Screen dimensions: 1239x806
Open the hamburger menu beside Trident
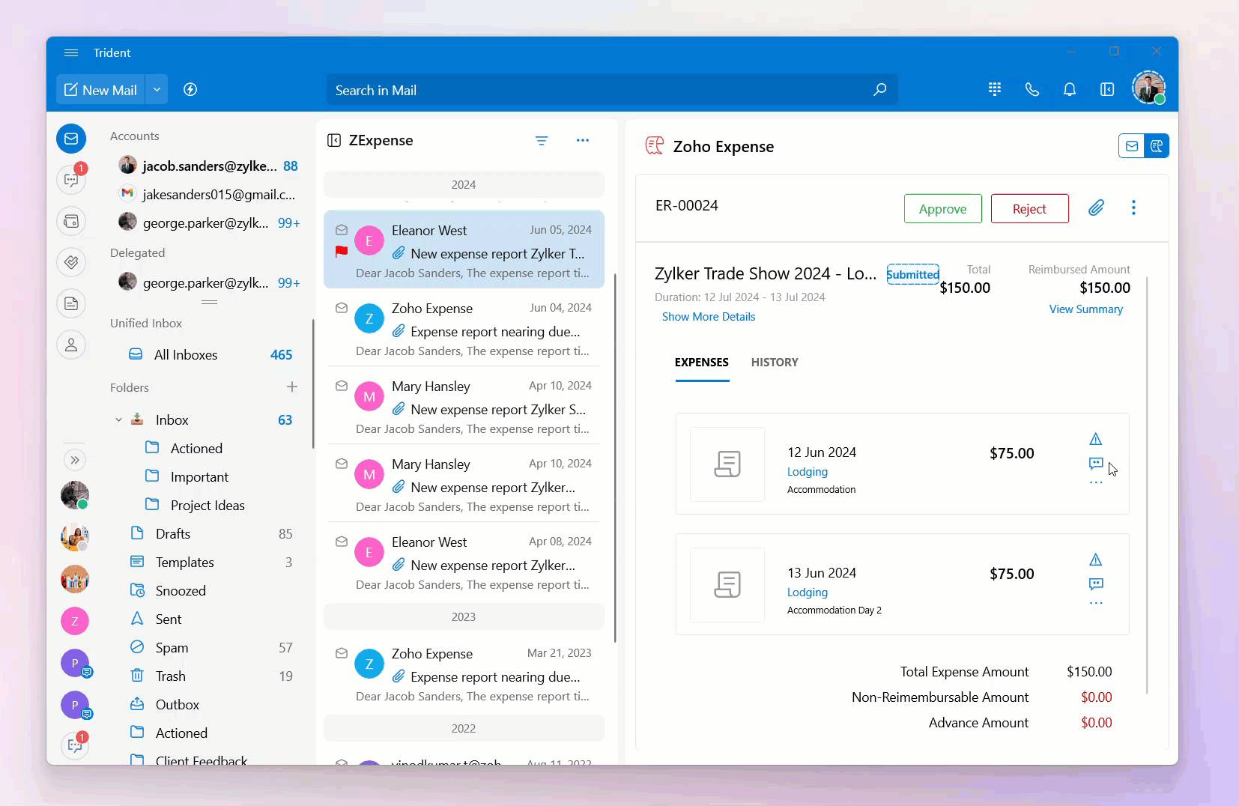click(71, 52)
